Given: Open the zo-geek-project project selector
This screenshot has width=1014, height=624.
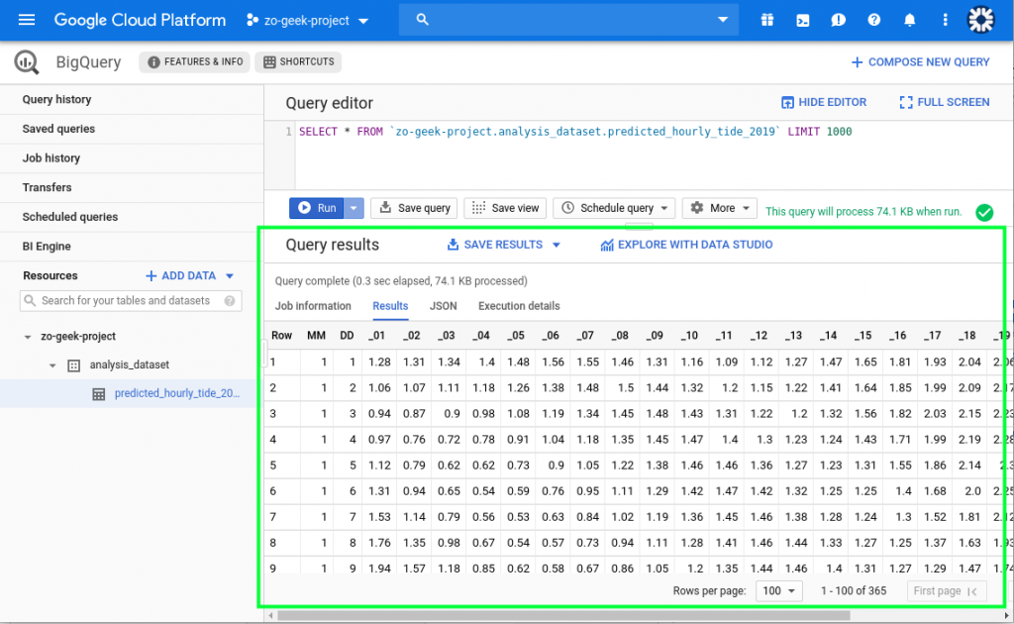Looking at the screenshot, I should tap(307, 20).
